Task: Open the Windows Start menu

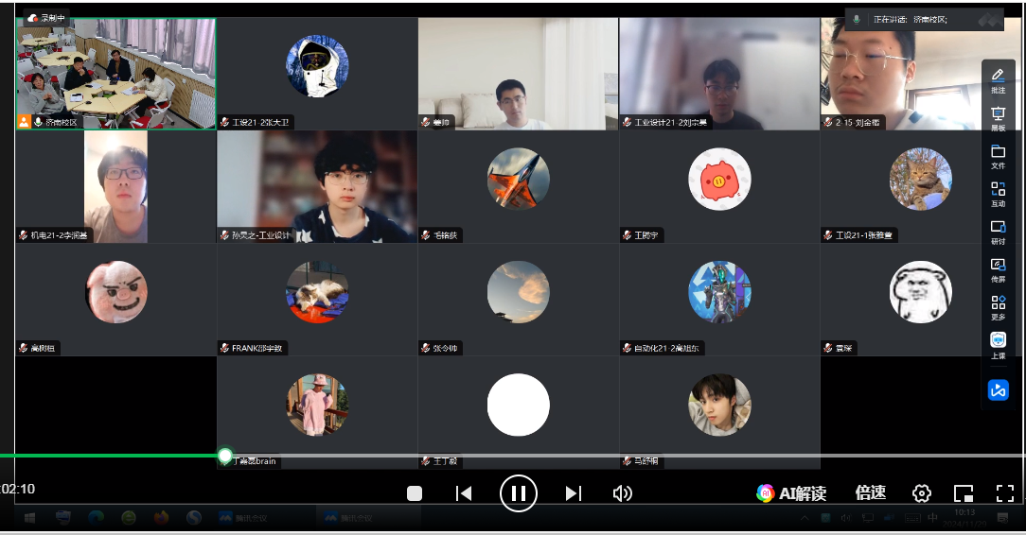Action: [x=29, y=518]
